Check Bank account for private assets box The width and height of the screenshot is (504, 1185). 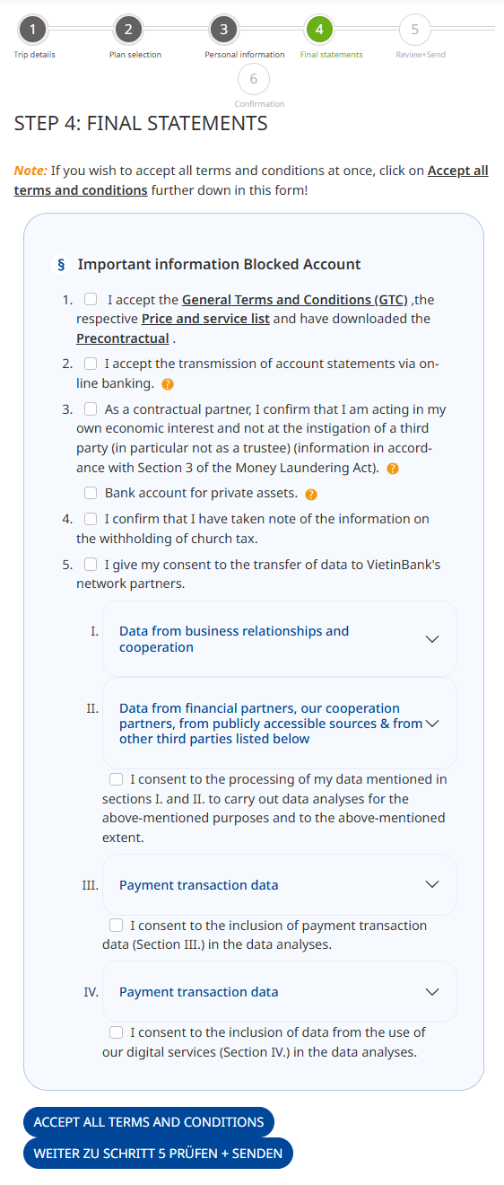[x=91, y=493]
